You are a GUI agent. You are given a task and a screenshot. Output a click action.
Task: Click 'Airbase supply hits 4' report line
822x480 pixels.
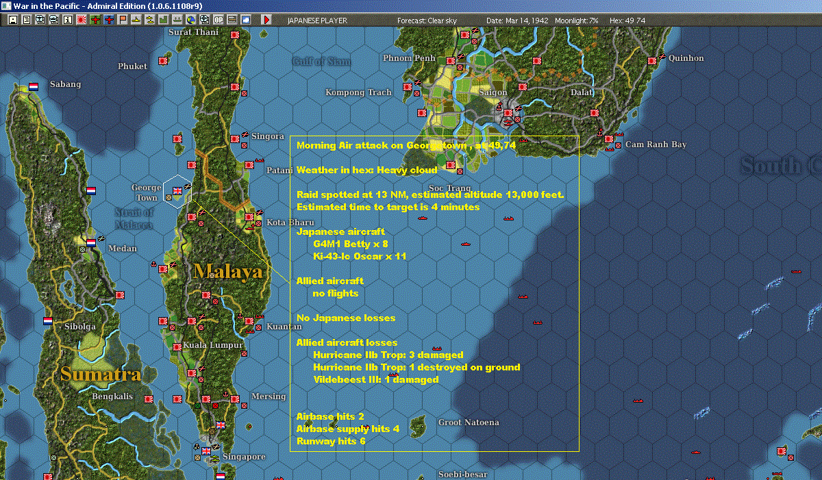(x=347, y=429)
